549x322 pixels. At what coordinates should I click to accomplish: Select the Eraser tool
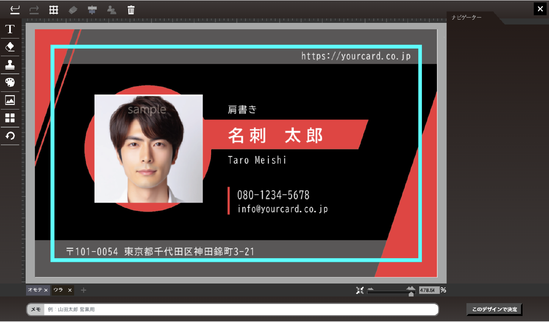(x=10, y=47)
